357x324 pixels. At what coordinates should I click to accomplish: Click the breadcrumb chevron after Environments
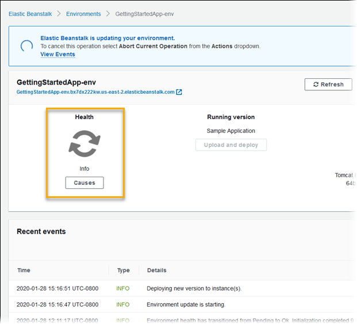(x=108, y=14)
